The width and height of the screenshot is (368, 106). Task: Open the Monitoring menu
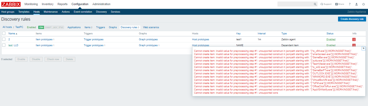point(31,4)
